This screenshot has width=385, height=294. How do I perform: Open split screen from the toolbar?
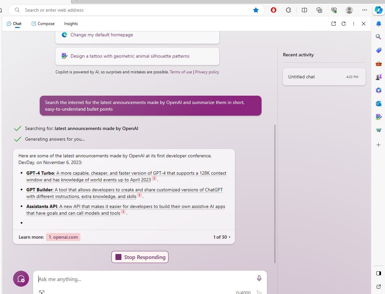[304, 10]
